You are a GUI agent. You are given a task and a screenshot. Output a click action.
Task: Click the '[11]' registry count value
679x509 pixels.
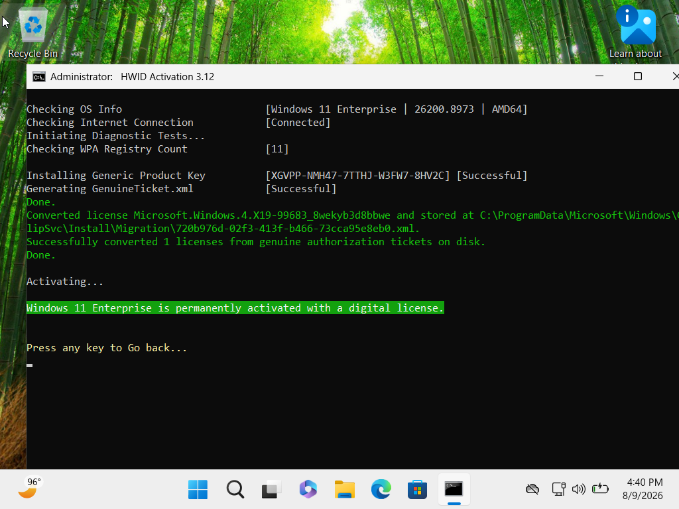coord(277,149)
